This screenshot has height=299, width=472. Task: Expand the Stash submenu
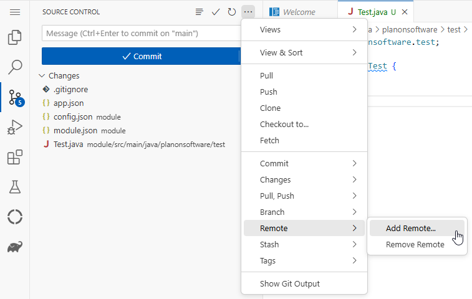(304, 244)
